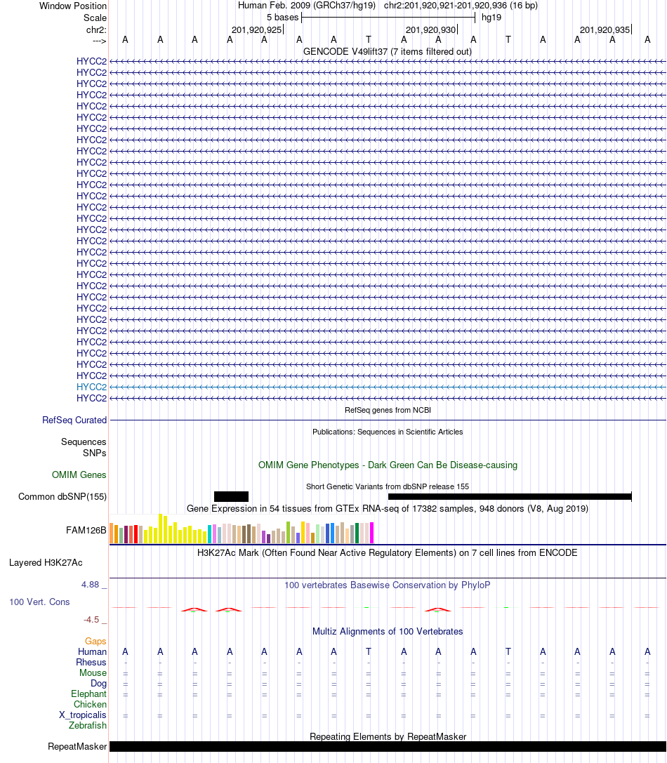This screenshot has width=667, height=763.
Task: Click the Sequences SNPs track label
Action: coord(84,447)
